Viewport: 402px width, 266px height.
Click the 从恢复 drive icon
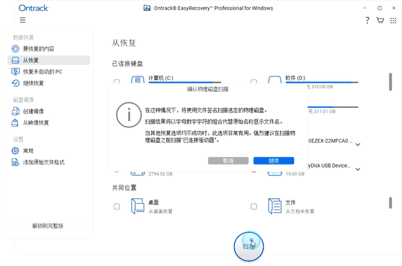click(16, 60)
